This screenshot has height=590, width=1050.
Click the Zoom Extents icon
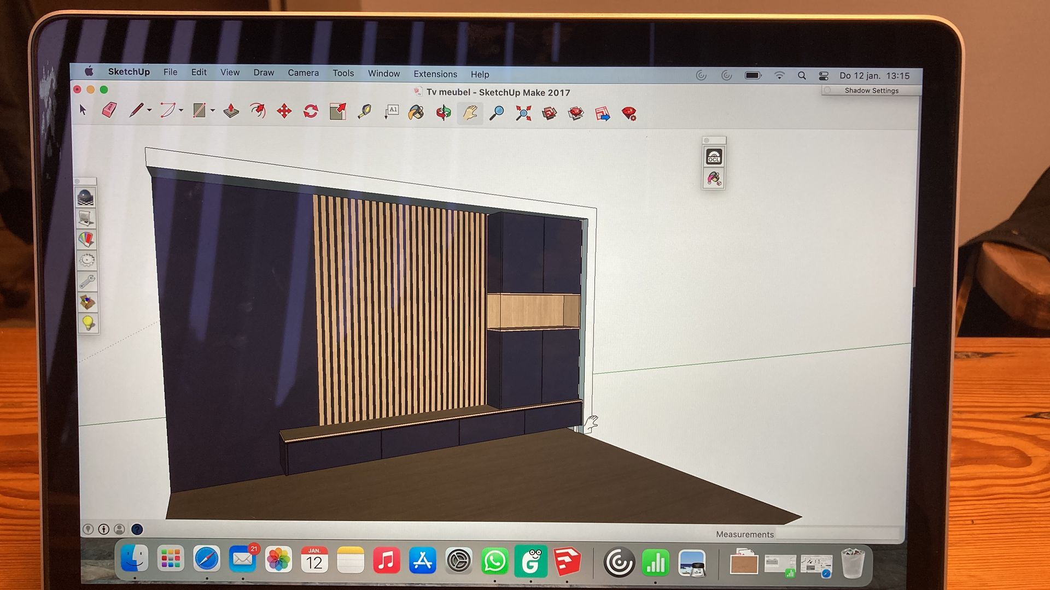(523, 114)
